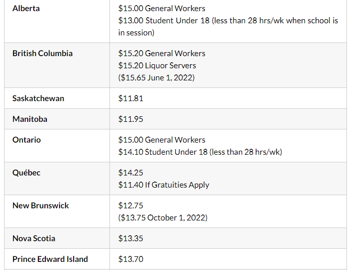Click the $11.81 Saskatchewan wage value
350x270 pixels.
(x=131, y=99)
